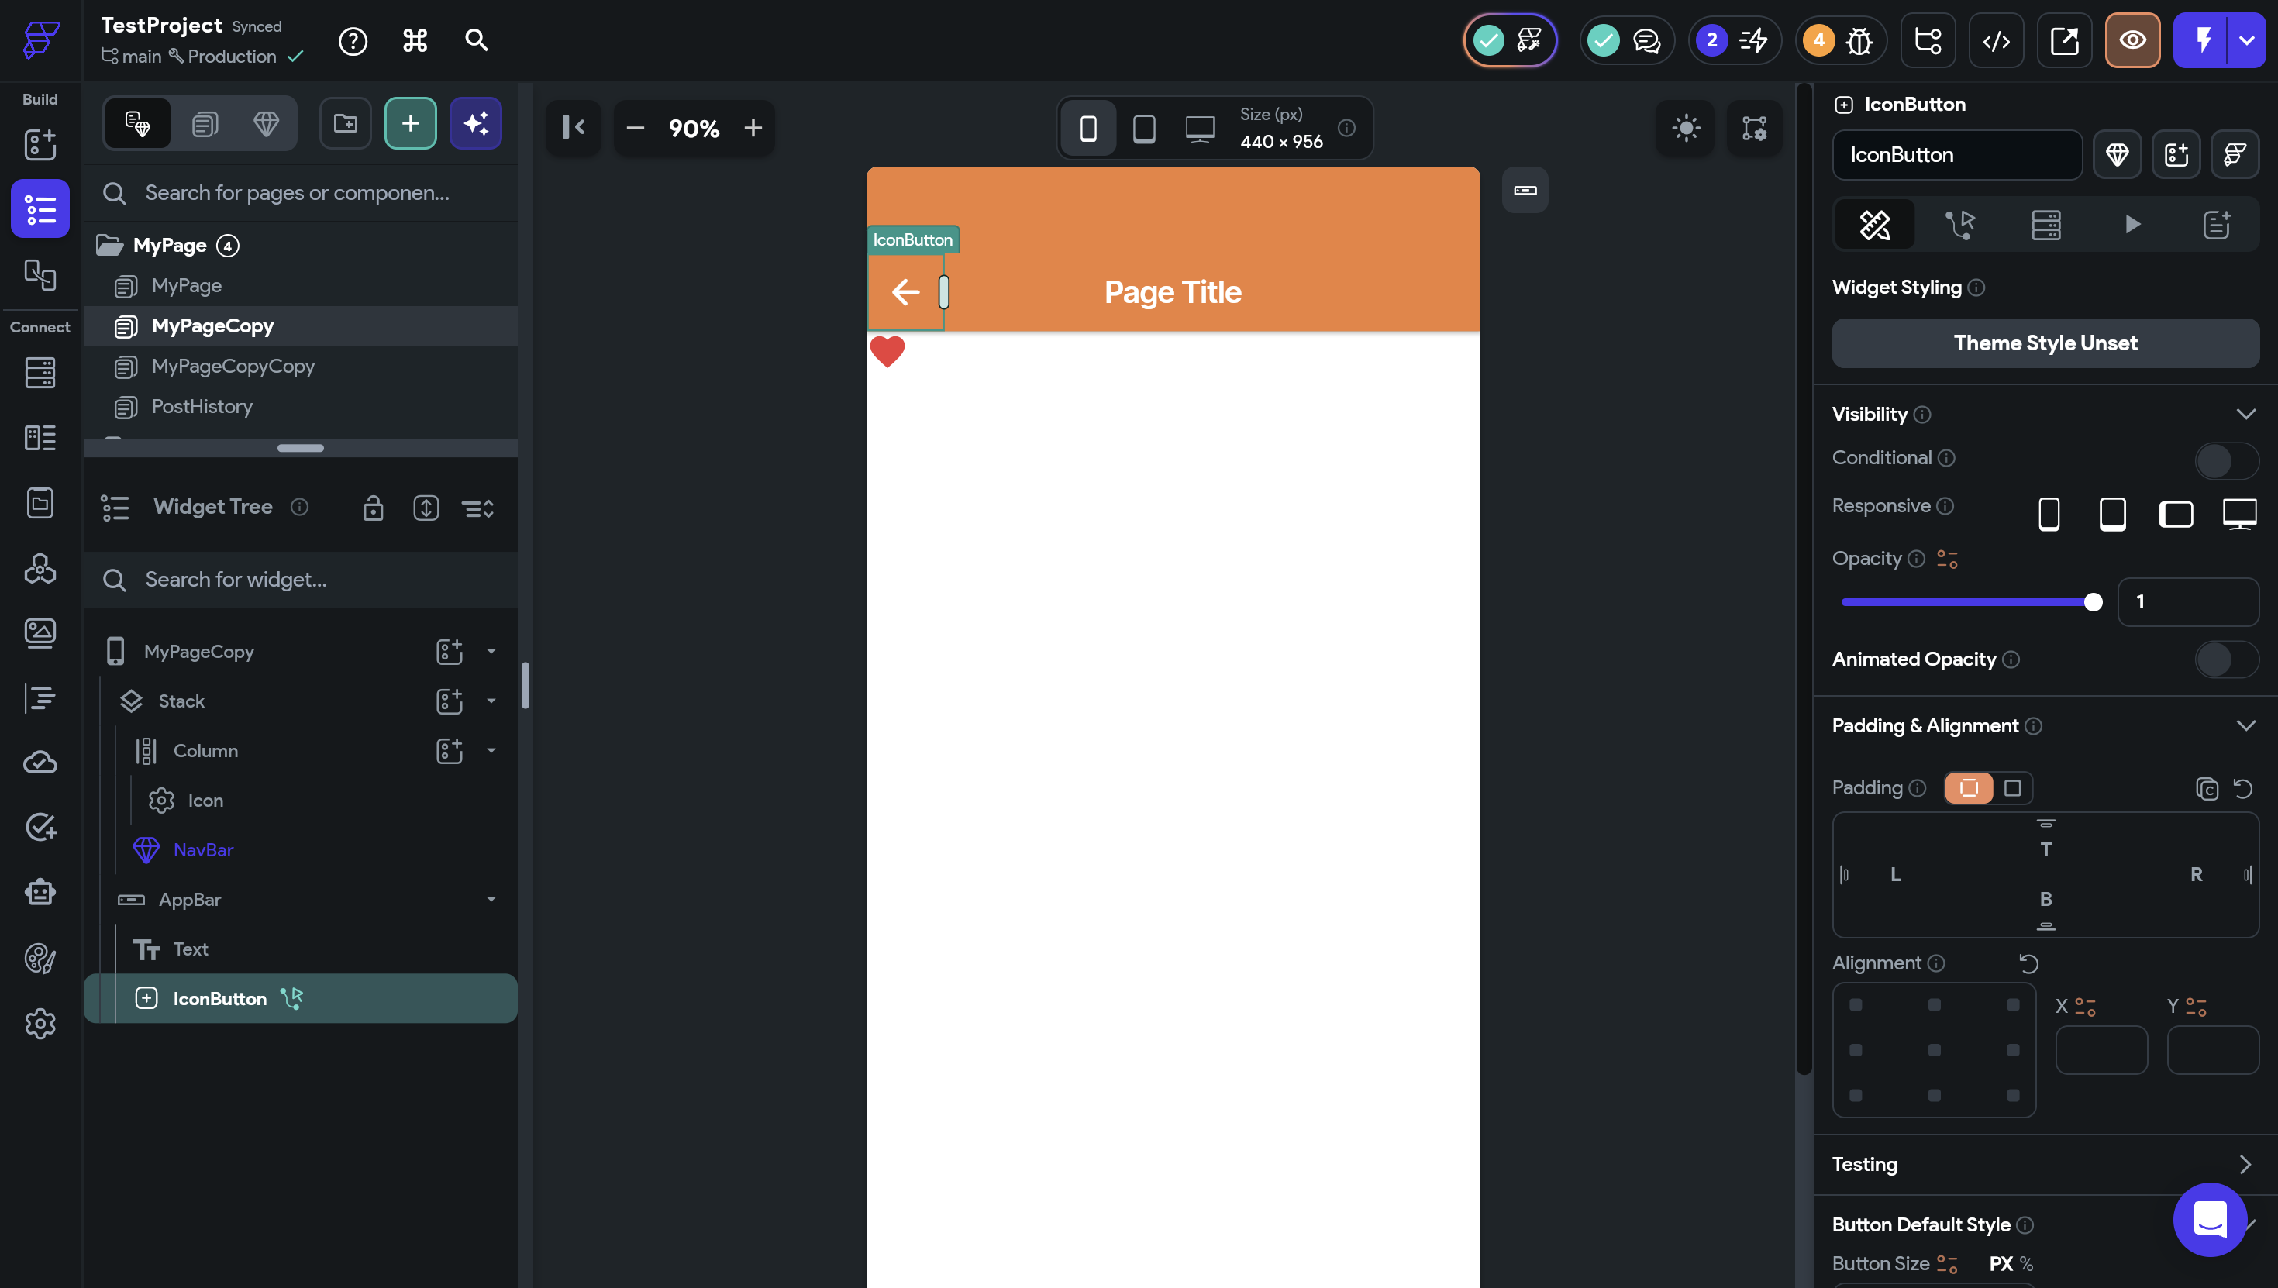
Task: Open the Firestore database icon in sidebar
Action: (x=40, y=373)
